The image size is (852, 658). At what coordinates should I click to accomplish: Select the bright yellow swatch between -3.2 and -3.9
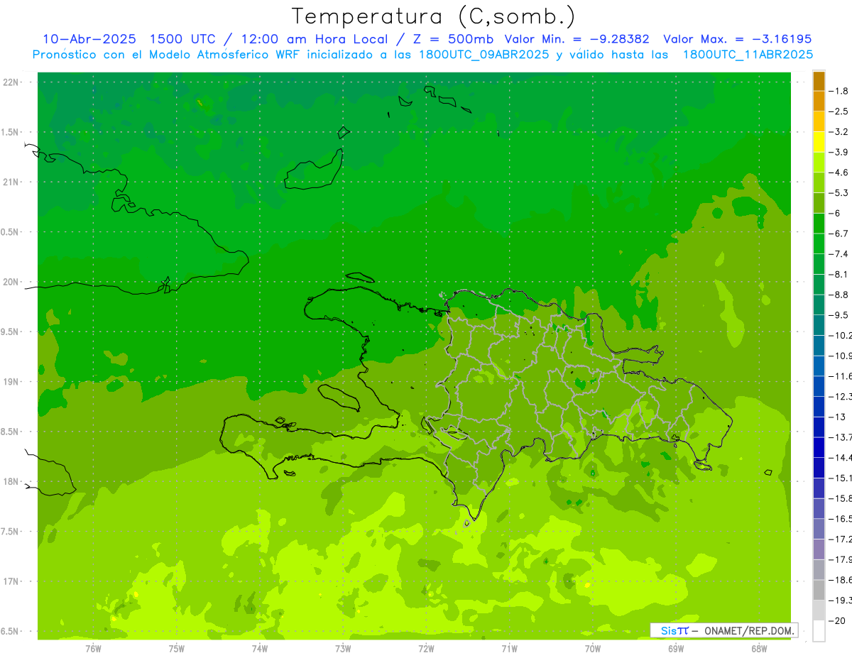[x=819, y=142]
